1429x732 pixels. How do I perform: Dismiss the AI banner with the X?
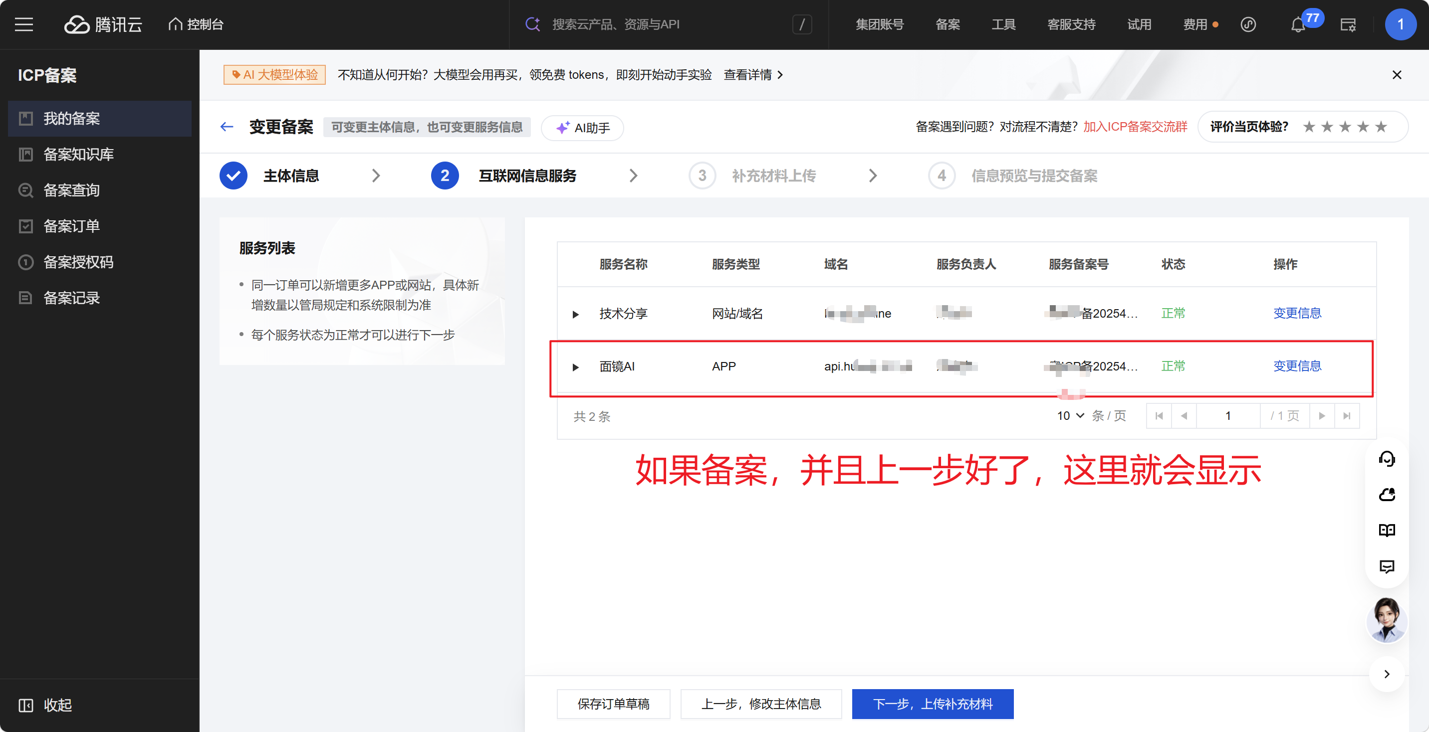tap(1397, 75)
